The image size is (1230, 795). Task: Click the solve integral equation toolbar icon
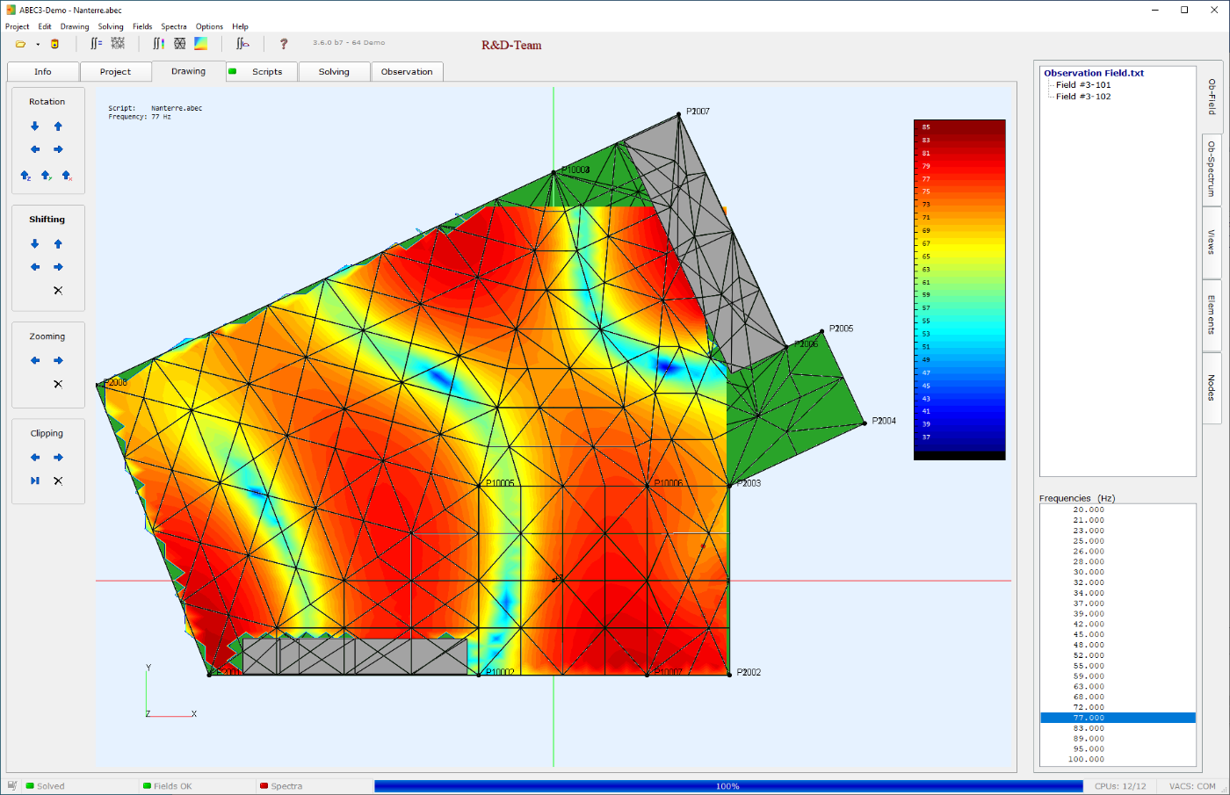[97, 43]
